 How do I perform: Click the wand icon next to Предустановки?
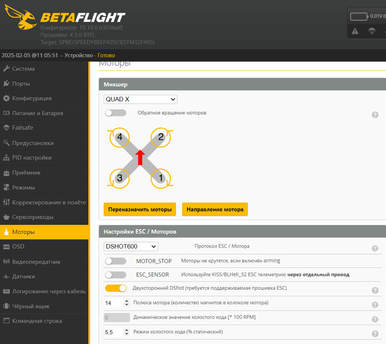coord(6,142)
